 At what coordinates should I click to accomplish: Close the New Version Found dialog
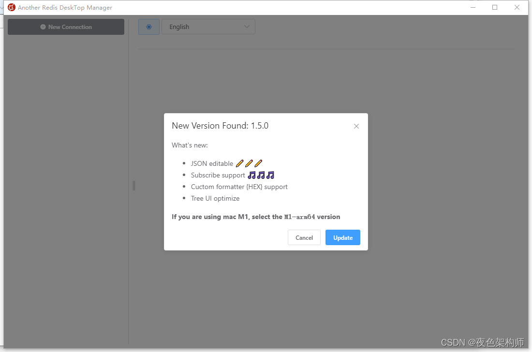[x=356, y=126]
